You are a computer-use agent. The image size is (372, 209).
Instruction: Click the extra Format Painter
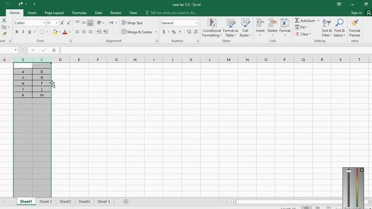(x=355, y=28)
